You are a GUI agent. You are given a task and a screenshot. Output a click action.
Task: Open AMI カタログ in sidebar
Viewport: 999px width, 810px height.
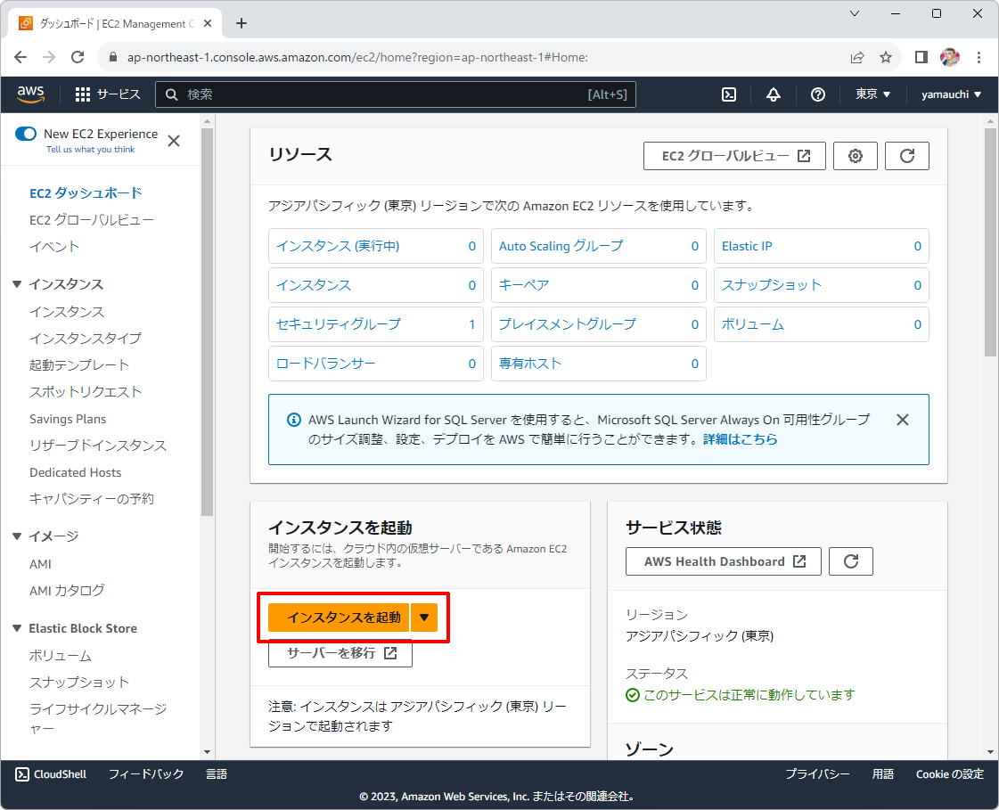67,591
